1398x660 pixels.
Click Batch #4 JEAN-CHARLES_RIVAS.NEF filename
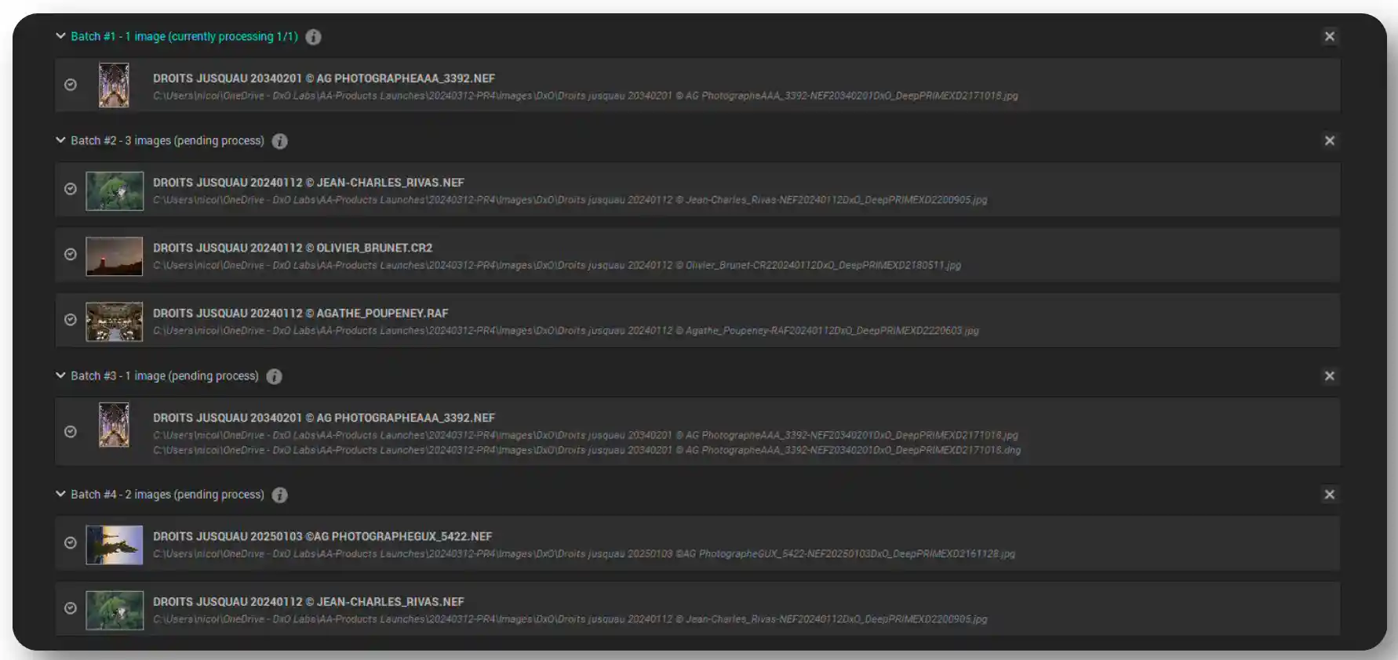point(308,602)
